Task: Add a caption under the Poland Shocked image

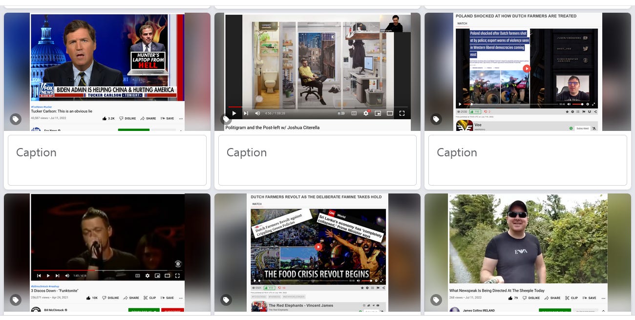Action: [x=528, y=160]
